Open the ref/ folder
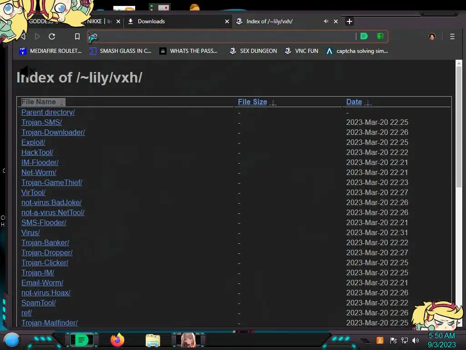The width and height of the screenshot is (466, 350). tap(26, 313)
